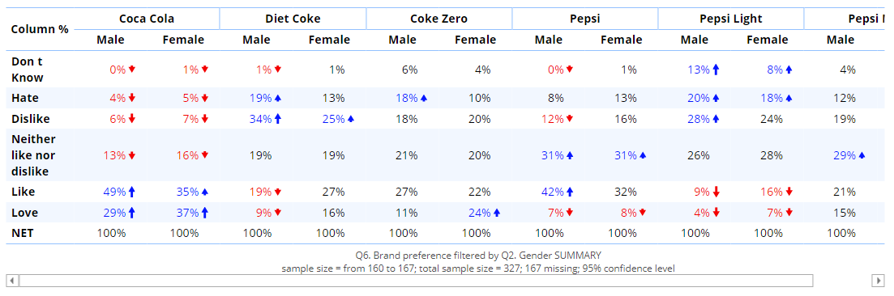Click the scrollbar right arrow button
The width and height of the screenshot is (894, 296).
[x=878, y=280]
